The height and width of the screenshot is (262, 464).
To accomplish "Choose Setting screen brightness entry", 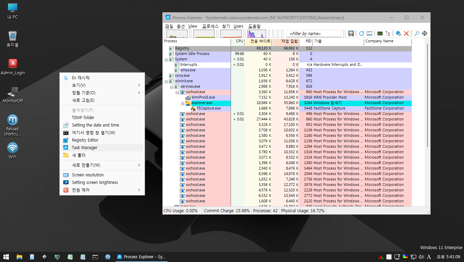I will [x=102, y=183].
